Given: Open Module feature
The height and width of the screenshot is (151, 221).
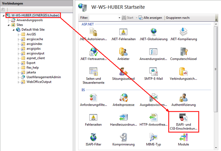Looking at the screenshot, I should (183, 140).
